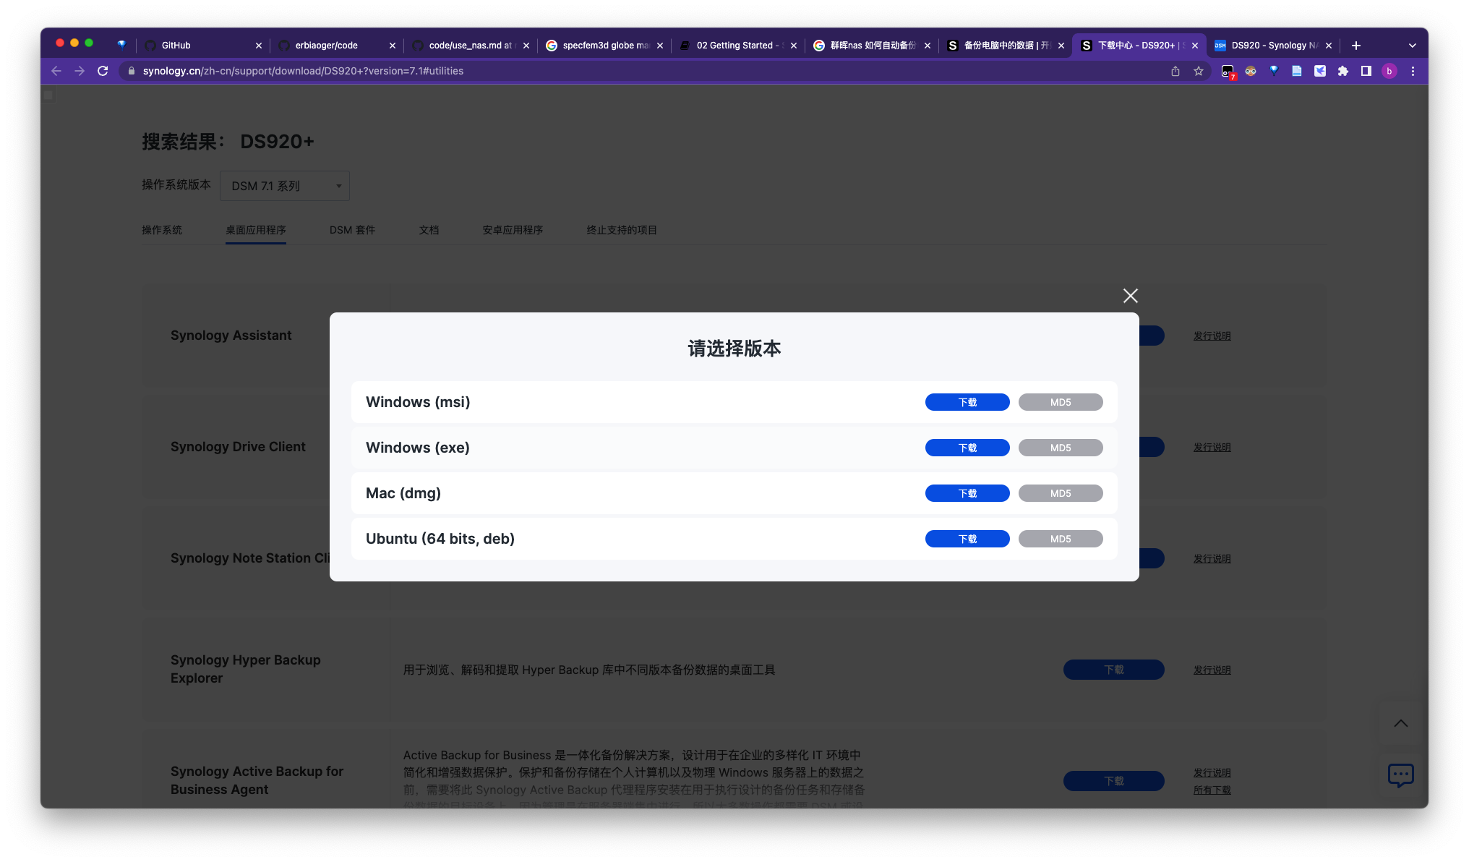This screenshot has height=862, width=1469.
Task: Open the chat support icon
Action: click(x=1400, y=774)
